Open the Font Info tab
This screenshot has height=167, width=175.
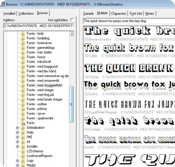(136, 14)
